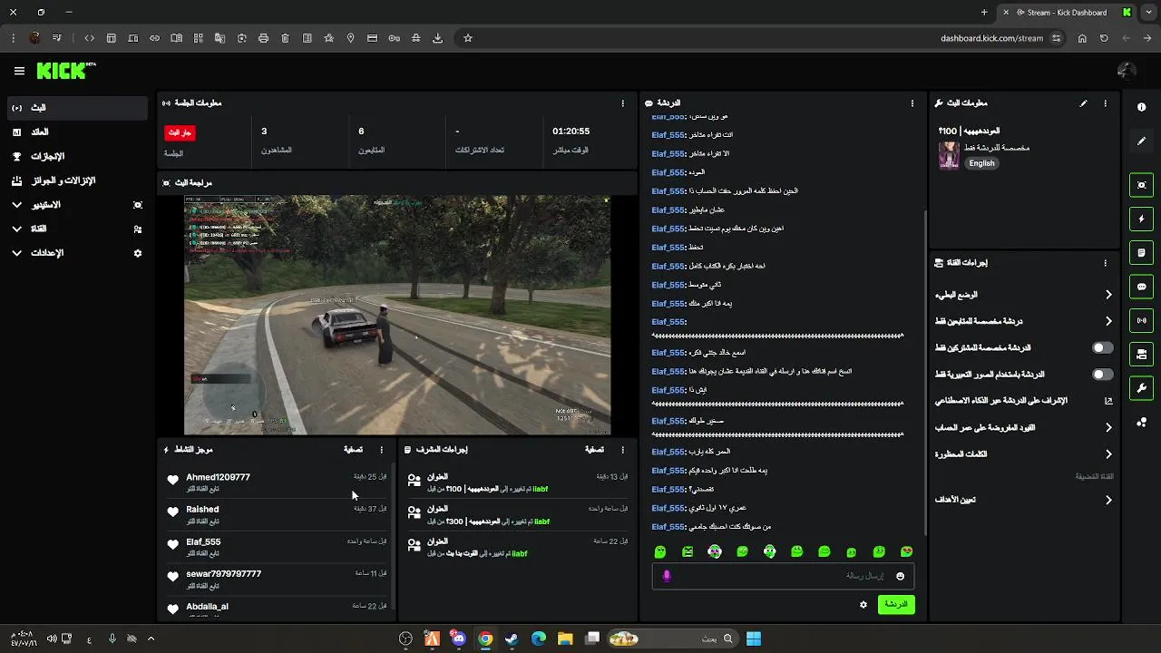Open العائد in the sidebar
This screenshot has height=653, width=1161.
(77, 132)
